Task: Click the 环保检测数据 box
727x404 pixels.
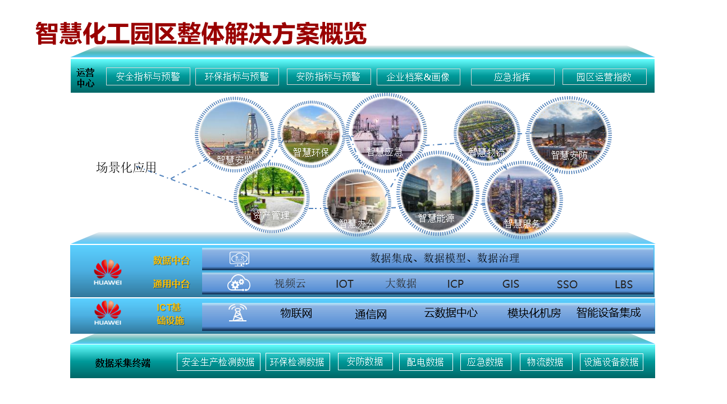Action: (x=298, y=362)
